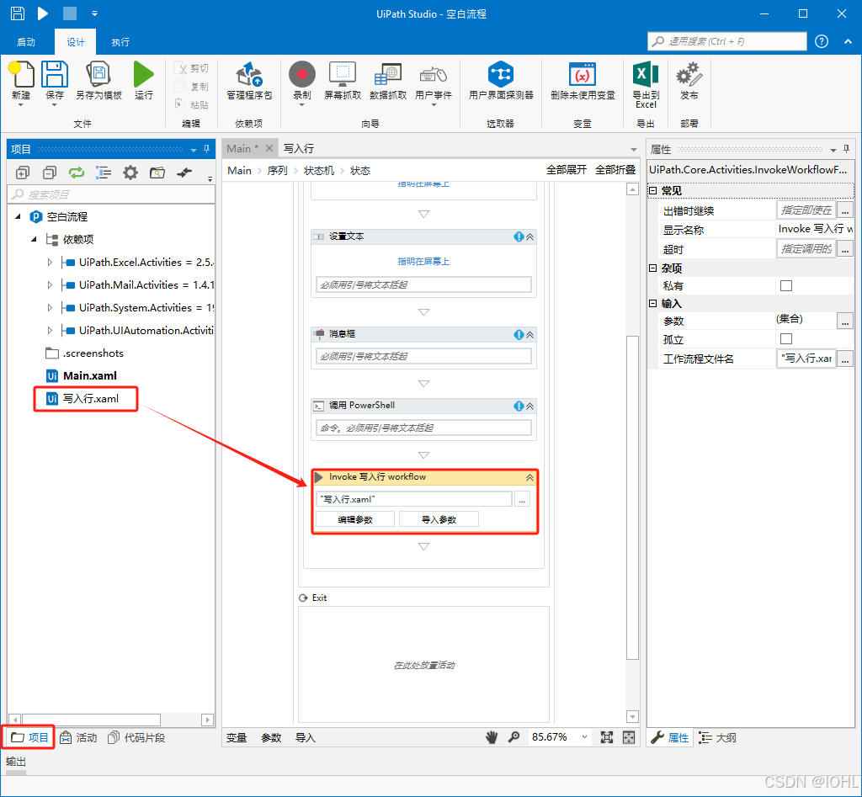Switch to the 代码片段 panel tab

pyautogui.click(x=137, y=737)
